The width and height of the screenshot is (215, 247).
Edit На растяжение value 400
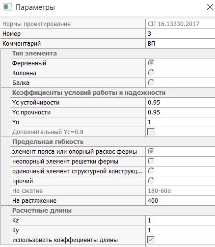click(180, 201)
